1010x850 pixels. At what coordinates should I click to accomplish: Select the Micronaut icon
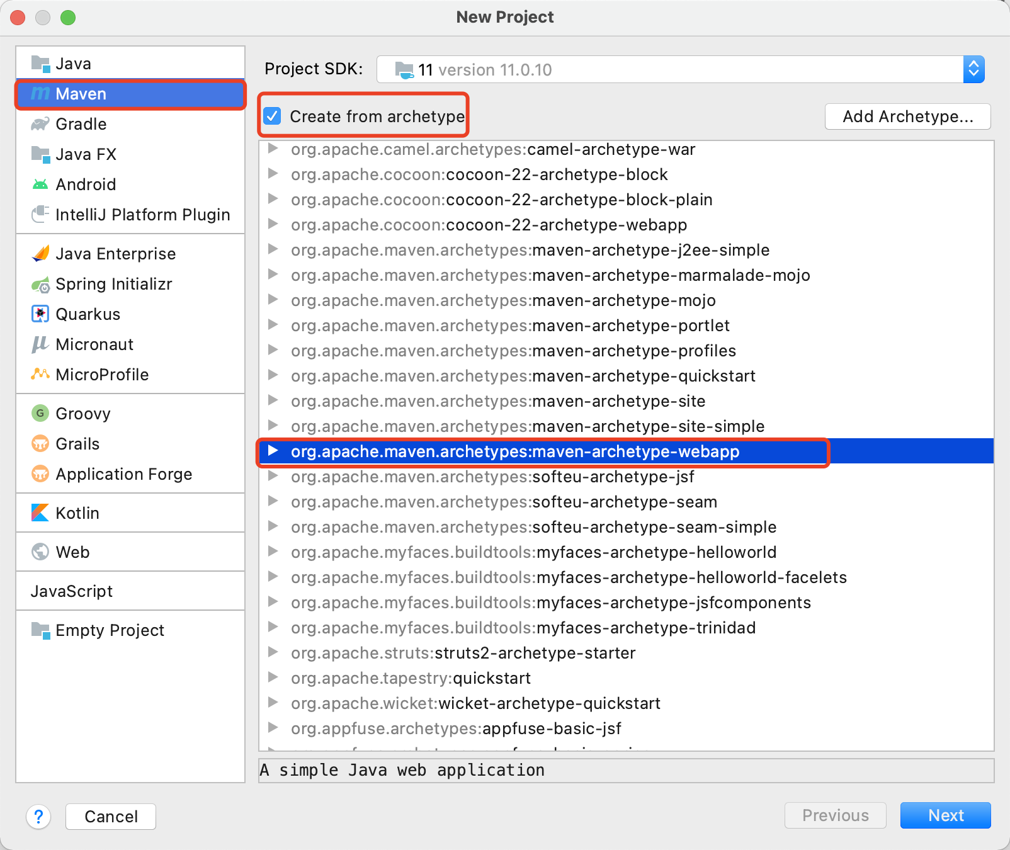40,344
